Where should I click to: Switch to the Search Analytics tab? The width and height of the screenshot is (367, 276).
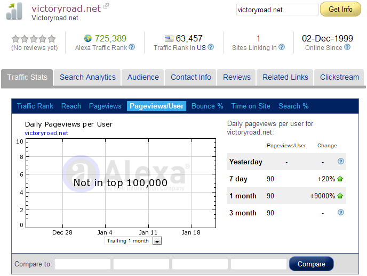(87, 77)
